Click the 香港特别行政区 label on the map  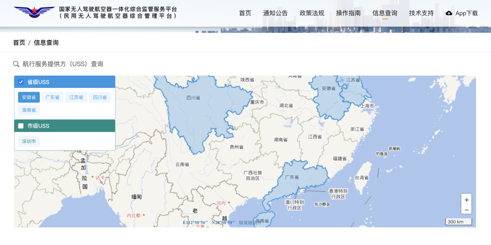point(337,194)
